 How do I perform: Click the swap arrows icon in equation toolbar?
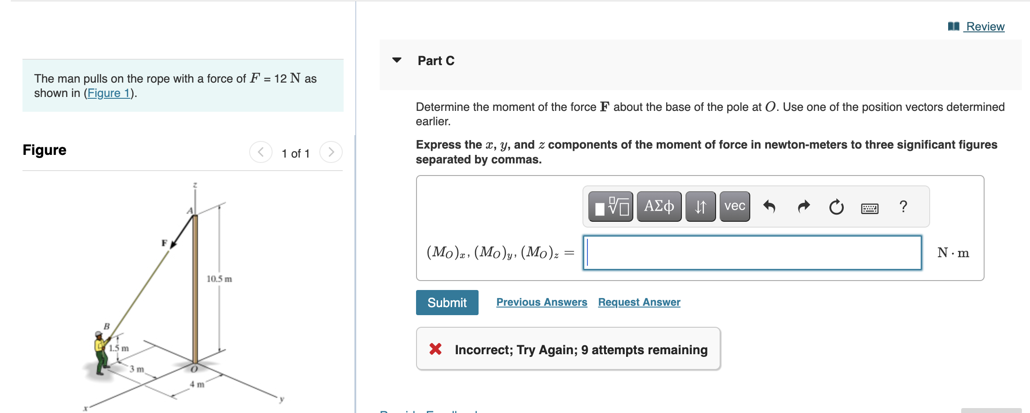[x=700, y=206]
